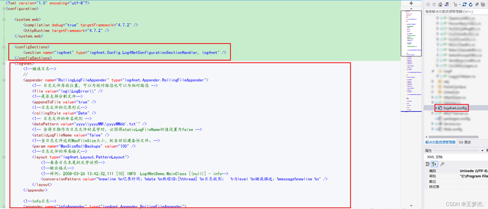Toggle alphabetical sort in Properties panel
Screen dimensions: 488x209
click(434, 164)
